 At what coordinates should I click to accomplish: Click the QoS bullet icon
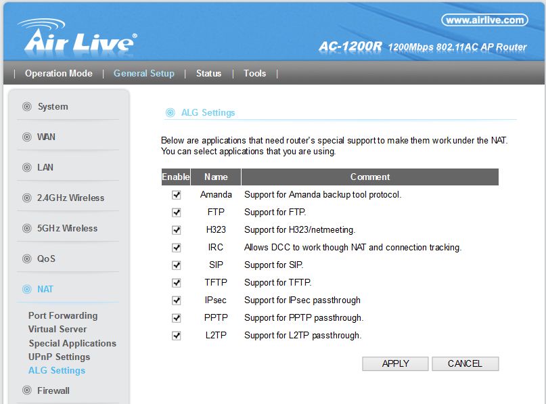(x=27, y=259)
